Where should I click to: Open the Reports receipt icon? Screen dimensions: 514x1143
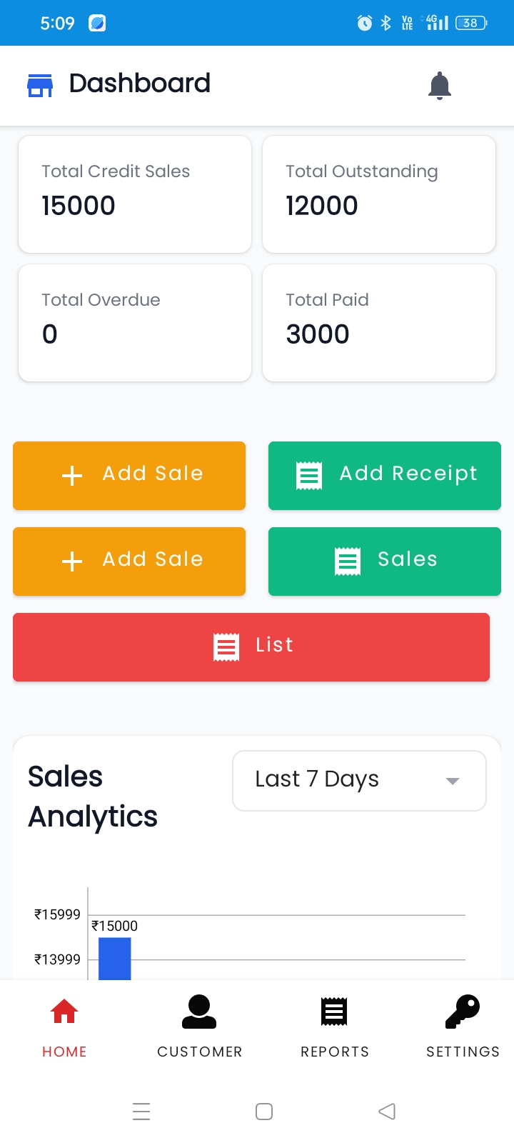(x=333, y=1011)
